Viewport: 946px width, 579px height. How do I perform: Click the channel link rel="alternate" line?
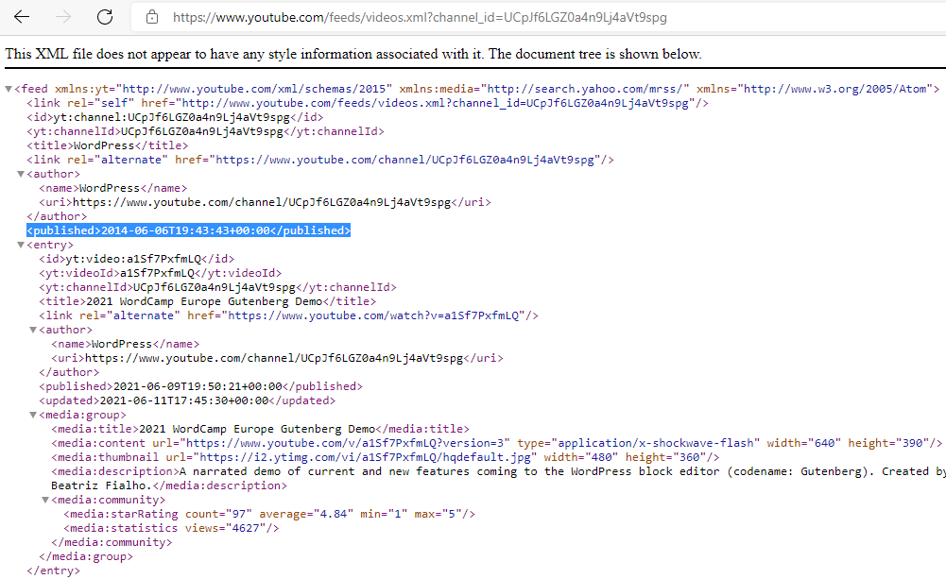pyautogui.click(x=320, y=160)
